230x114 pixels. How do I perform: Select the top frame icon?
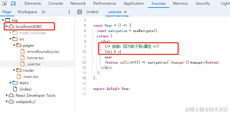point(8,20)
